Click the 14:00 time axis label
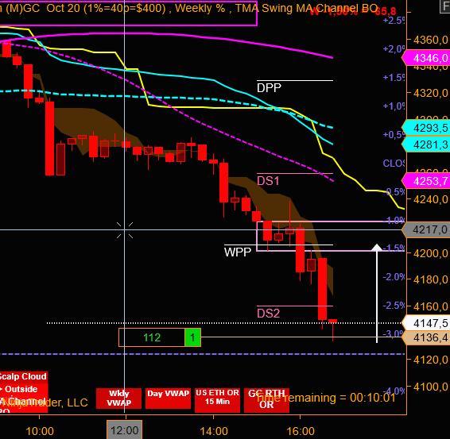Viewport: 450px width, 439px height. [214, 431]
